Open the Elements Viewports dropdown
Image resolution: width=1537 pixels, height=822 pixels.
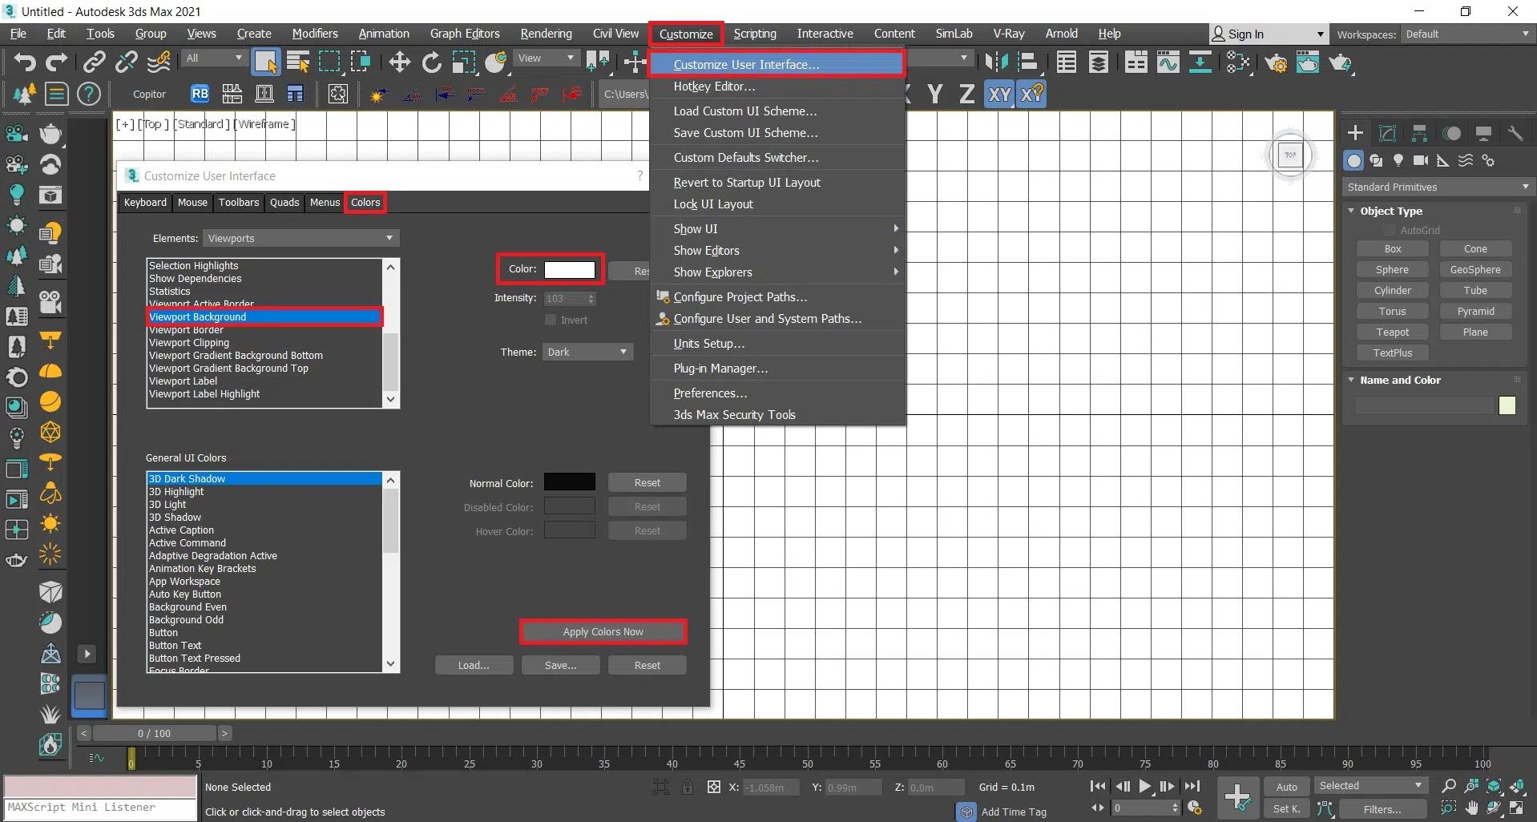click(x=301, y=239)
